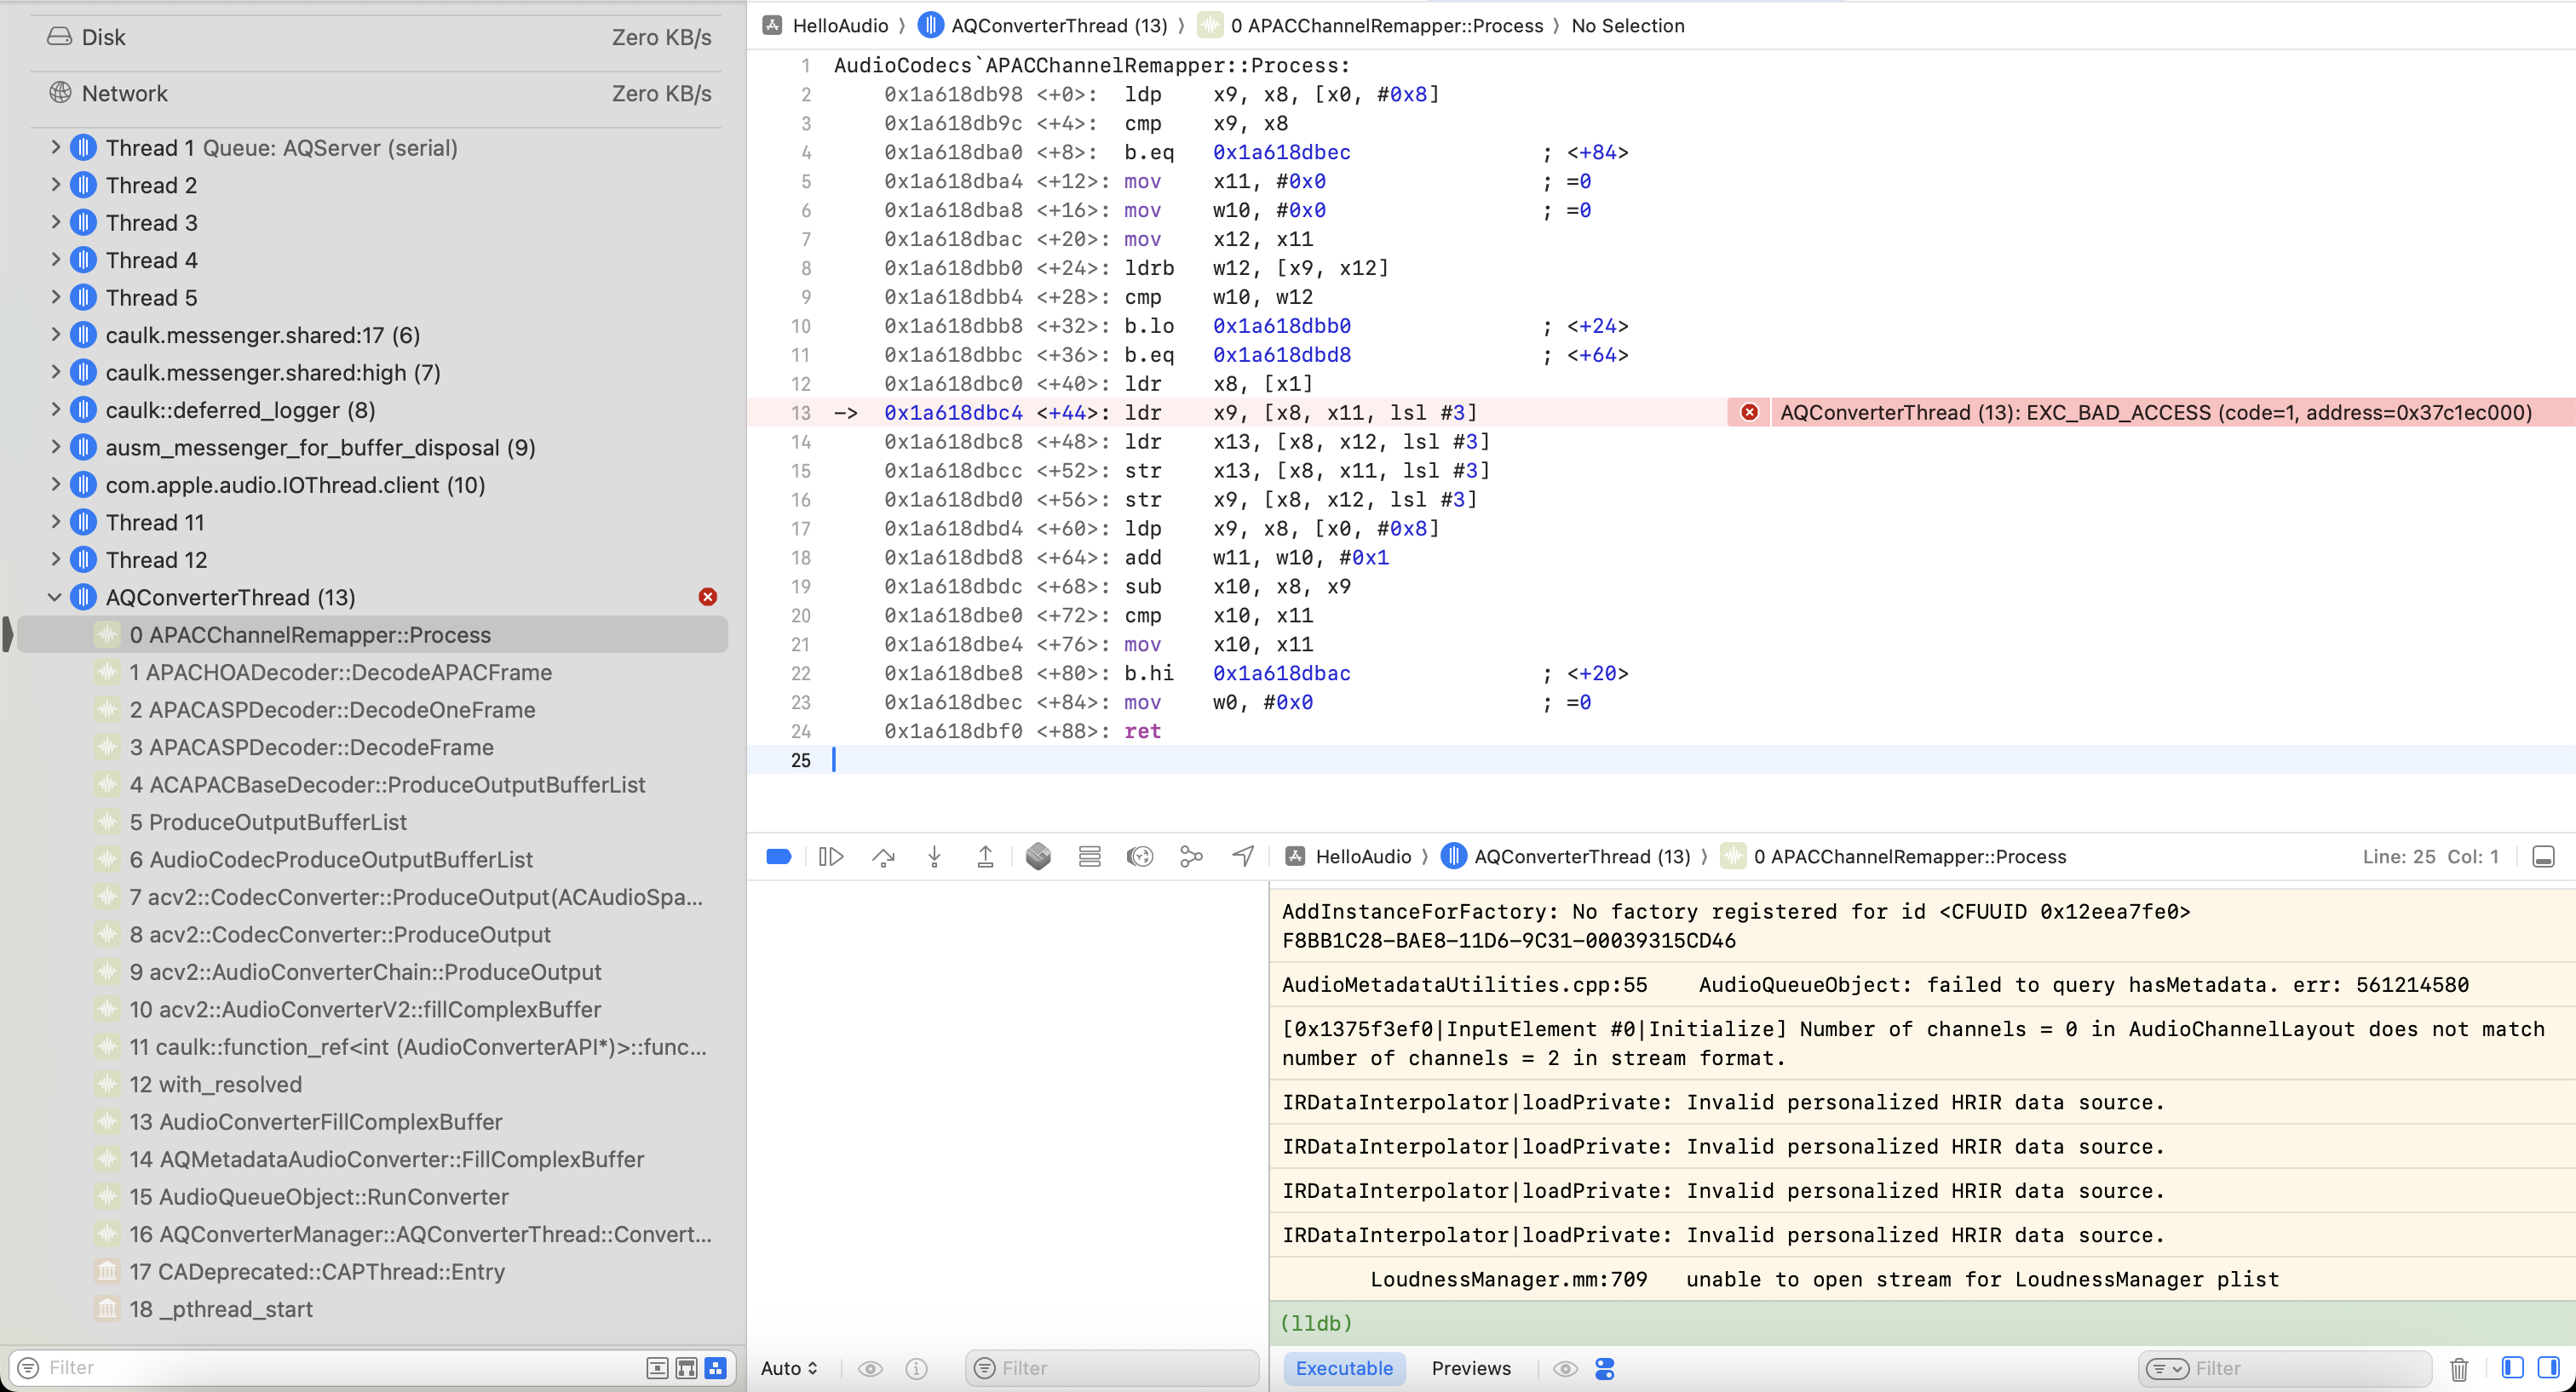This screenshot has width=2576, height=1392.
Task: Open the environment overrides icon
Action: (1140, 856)
